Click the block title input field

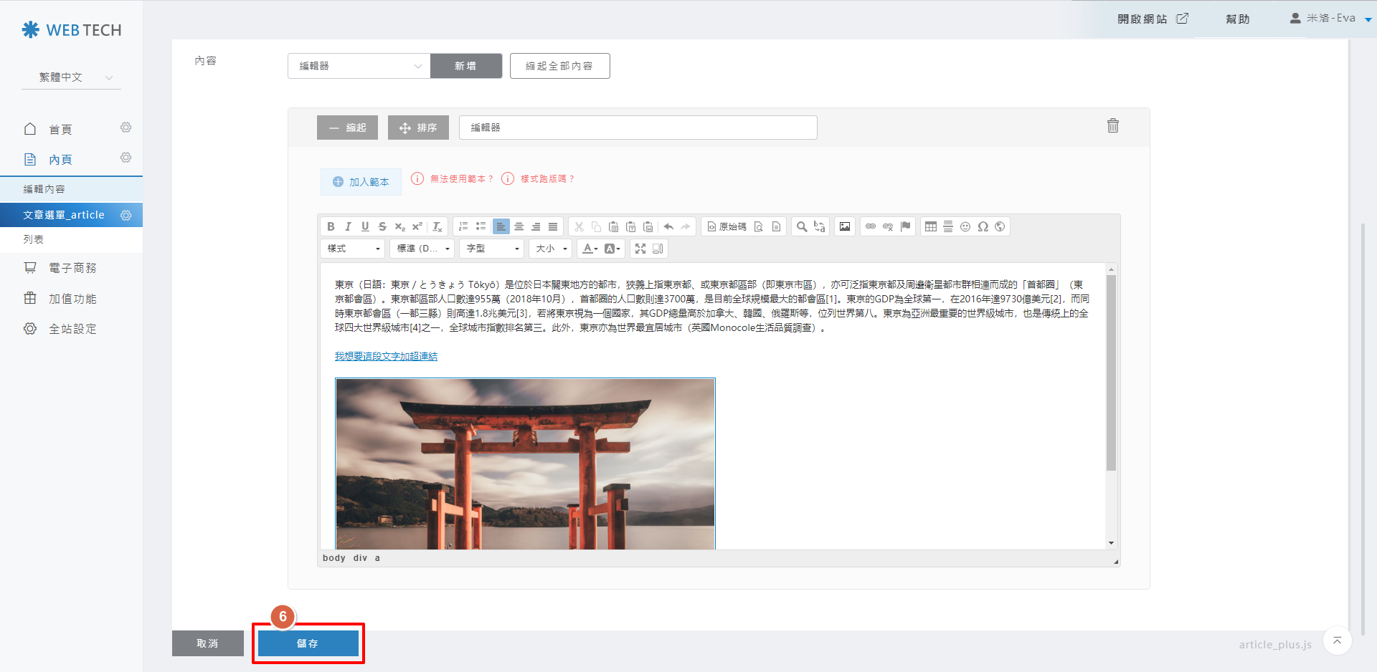tap(638, 128)
